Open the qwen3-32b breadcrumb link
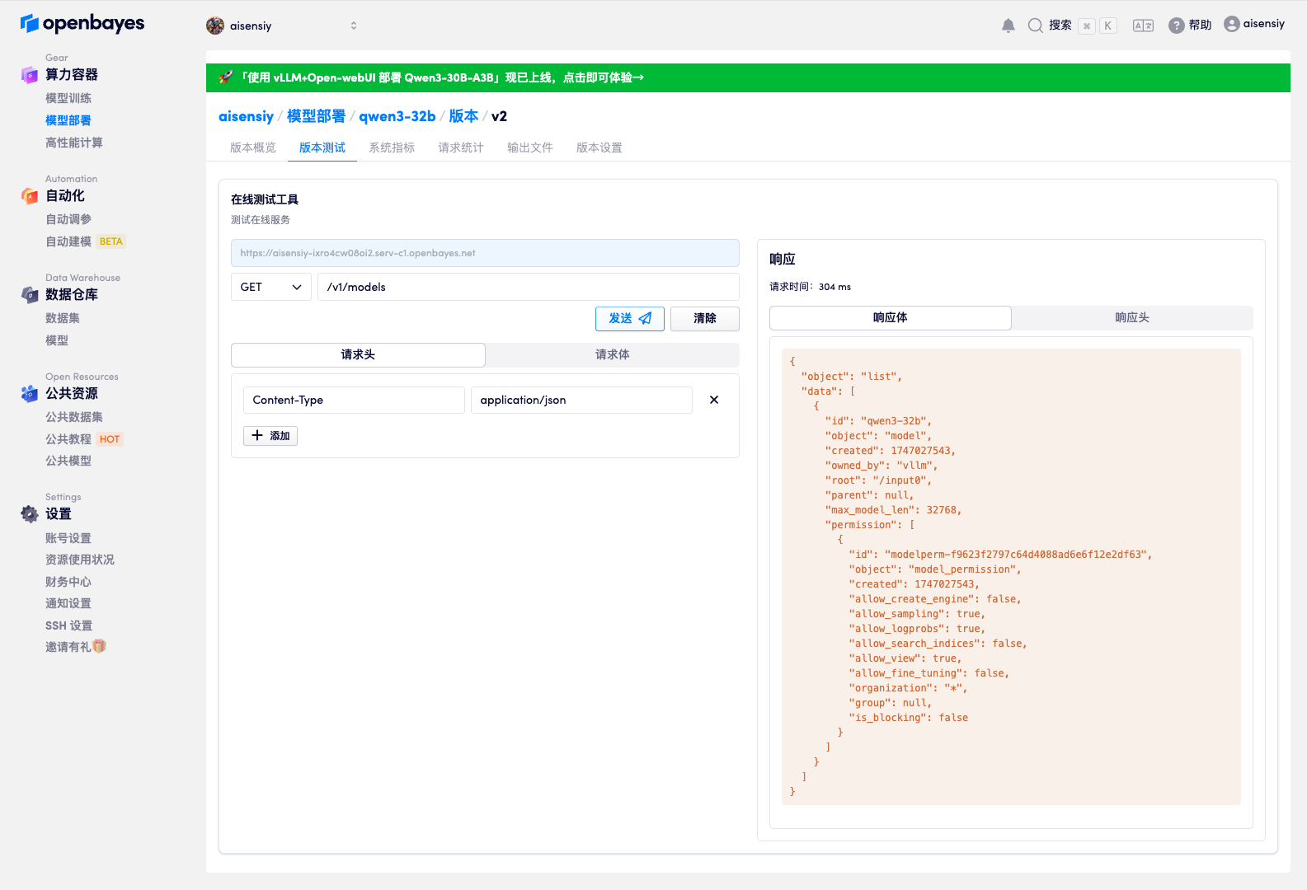 point(397,116)
